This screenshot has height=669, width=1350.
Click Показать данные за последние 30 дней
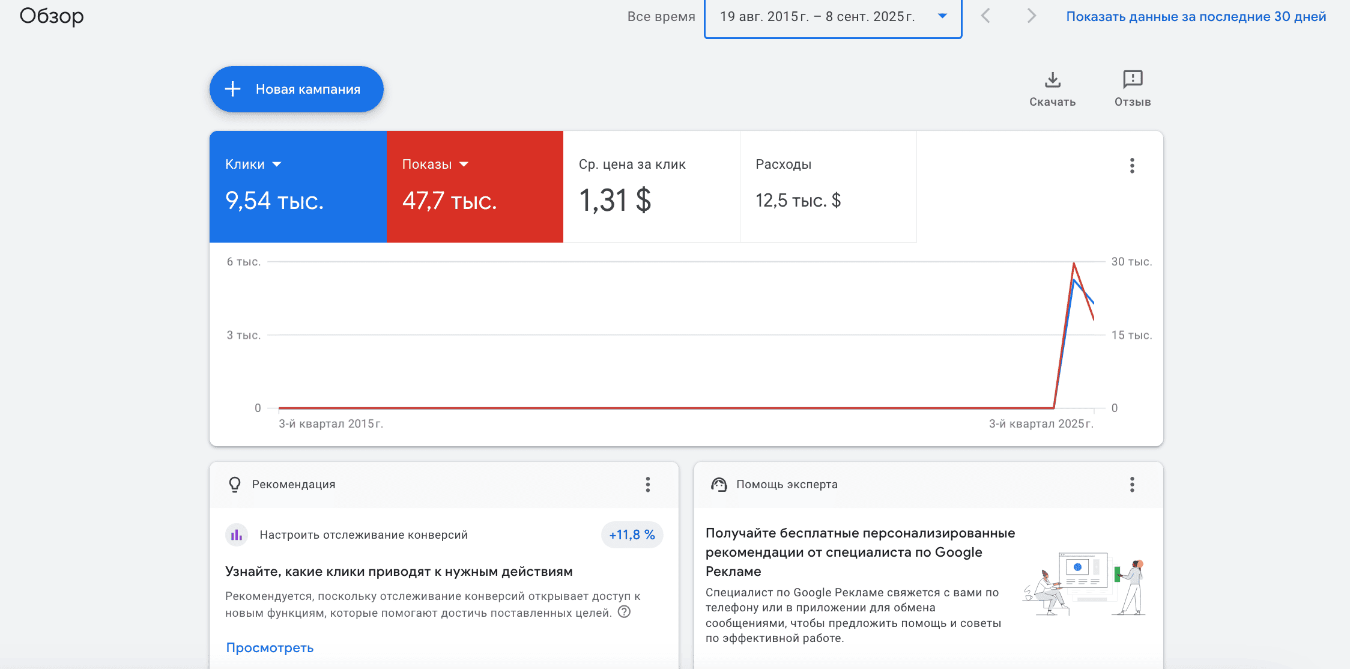pos(1196,16)
